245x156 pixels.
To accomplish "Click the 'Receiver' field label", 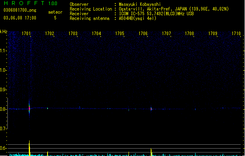I will click(x=79, y=14).
